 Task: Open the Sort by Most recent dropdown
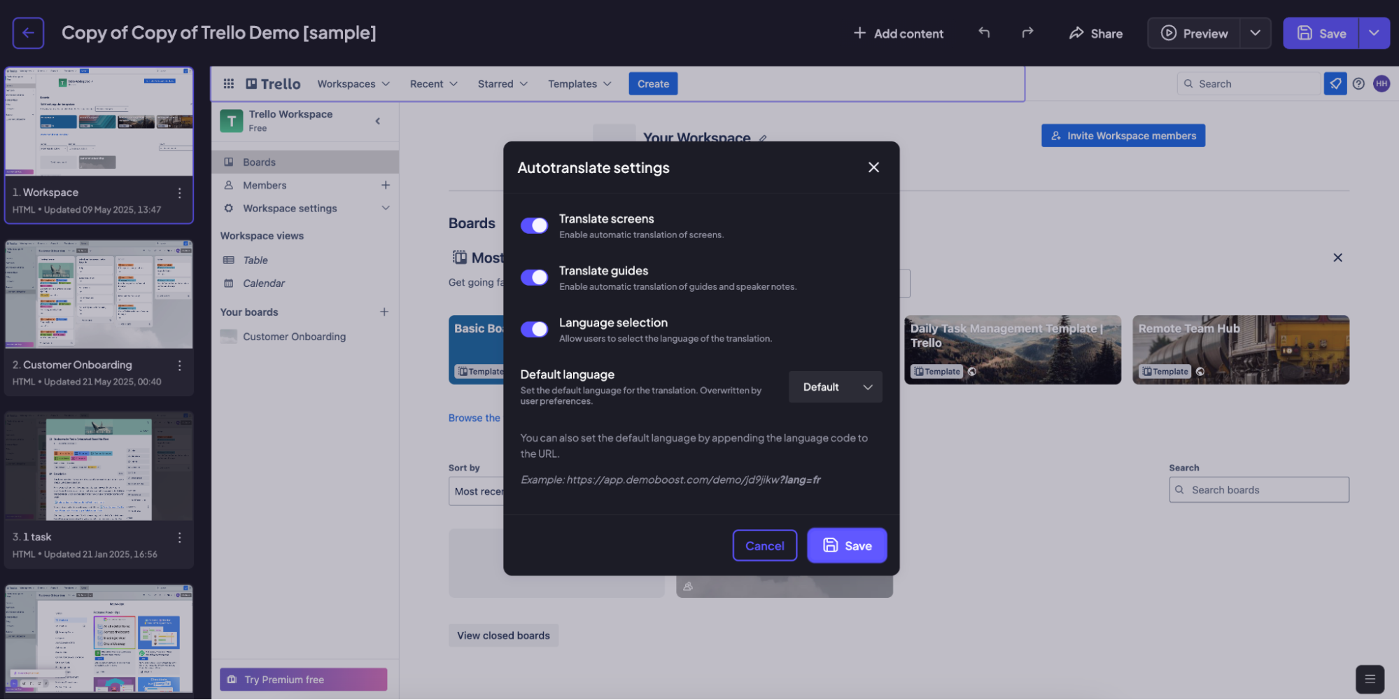[477, 492]
